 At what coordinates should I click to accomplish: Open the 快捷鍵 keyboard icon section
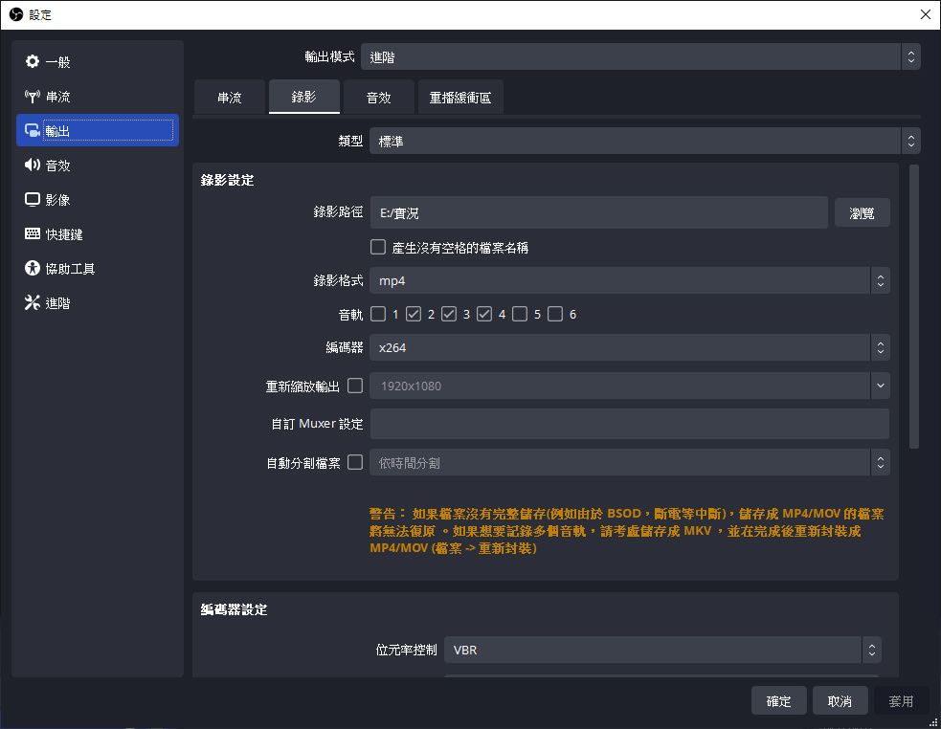33,233
